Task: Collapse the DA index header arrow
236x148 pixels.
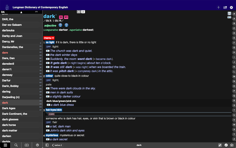Action: tap(21, 12)
